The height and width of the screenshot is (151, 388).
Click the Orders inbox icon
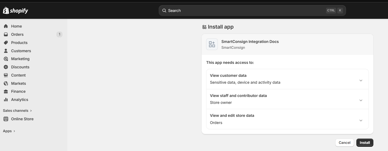(6, 34)
